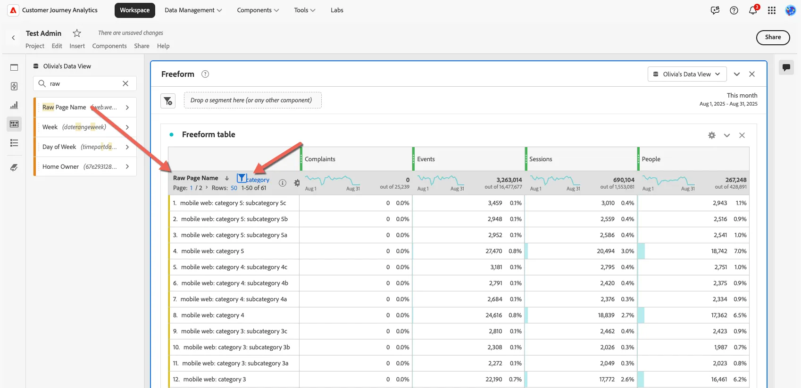801x388 pixels.
Task: Expand the Data Management dropdown
Action: tap(193, 10)
